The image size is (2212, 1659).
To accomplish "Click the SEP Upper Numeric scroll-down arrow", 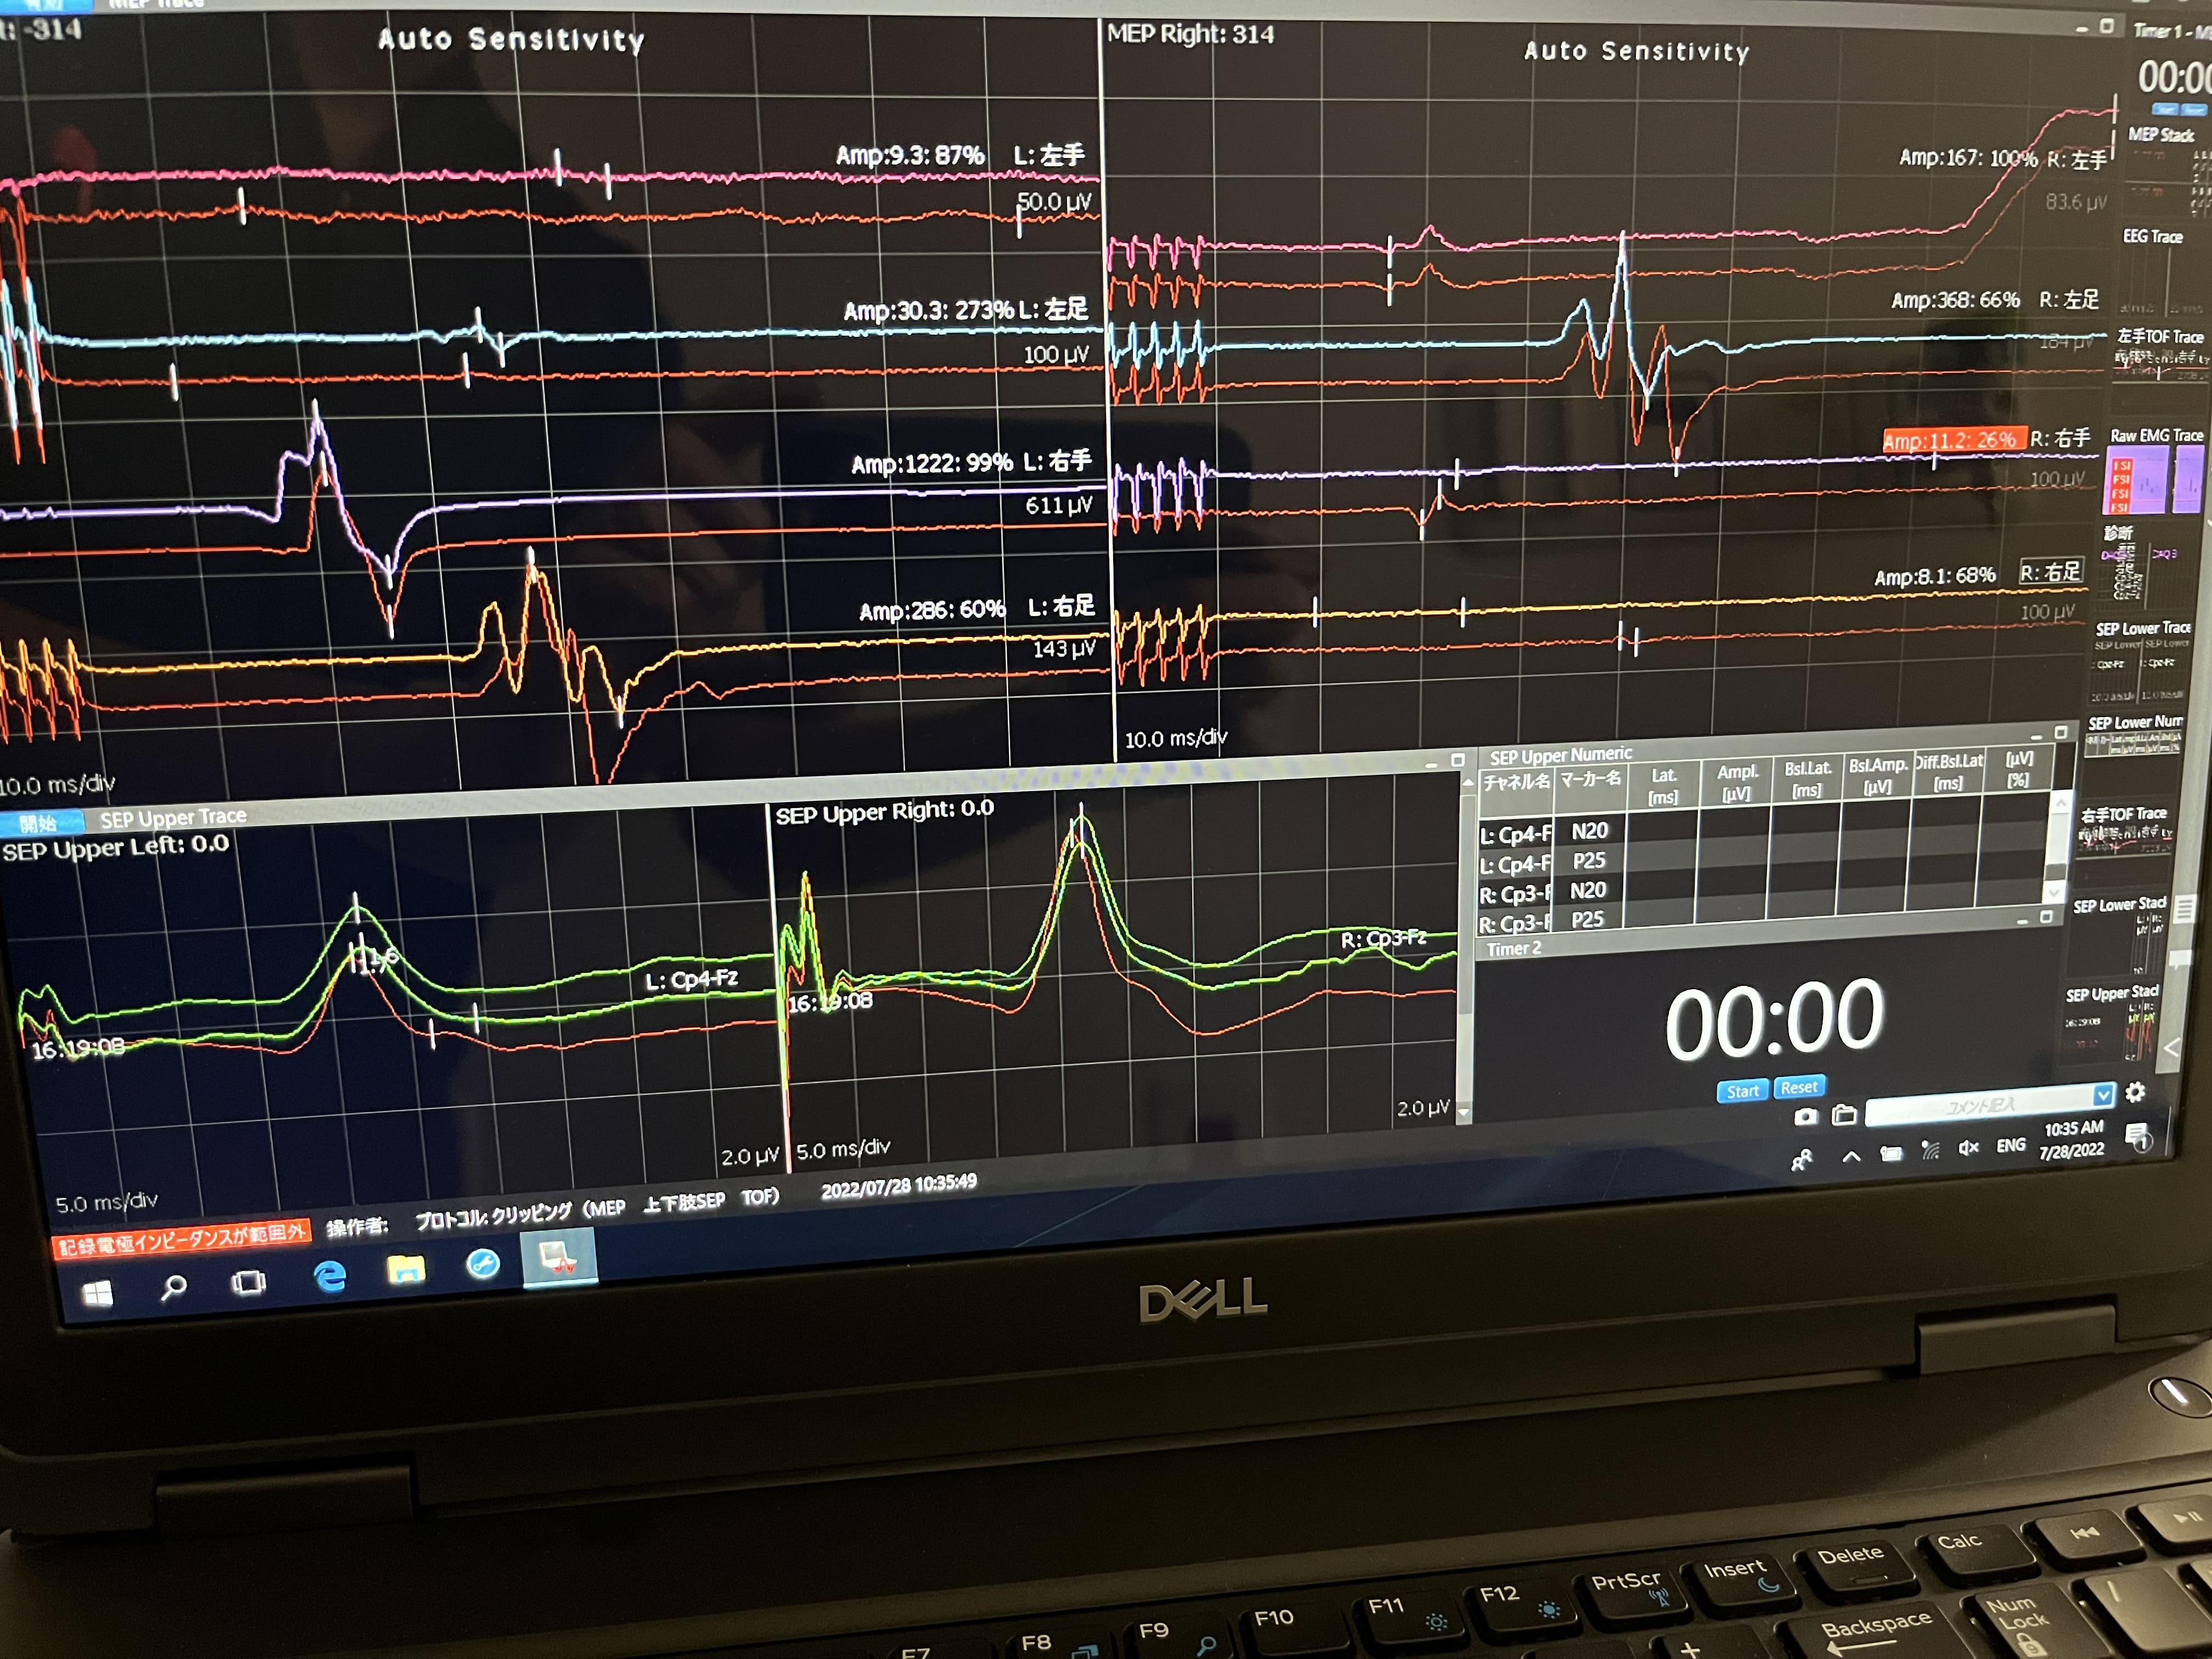I will click(x=2055, y=892).
